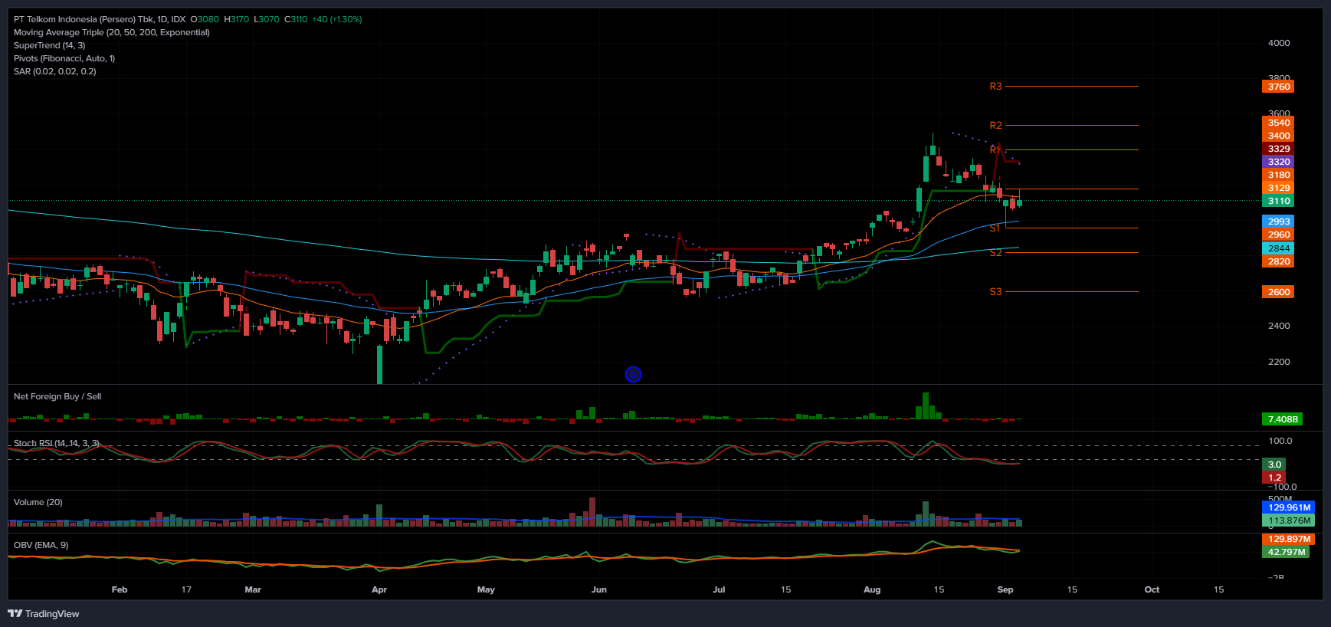Click the red 1.2 Stoch RSI tag

point(1274,478)
